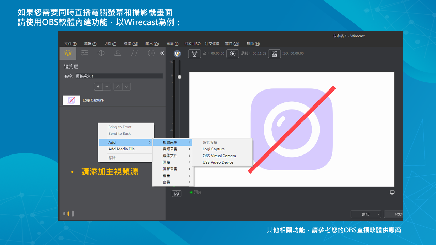Open the chroma key person tab icon
Viewport: 436px width, 245px height.
[x=118, y=53]
